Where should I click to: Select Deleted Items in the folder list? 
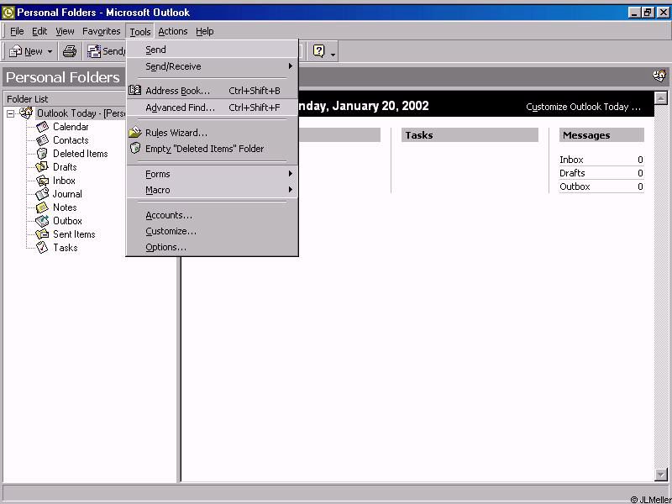pos(80,154)
